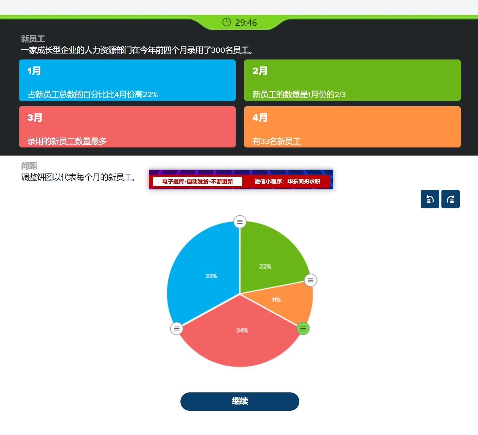This screenshot has height=435, width=478.
Task: Click the 继续 continue button
Action: (240, 402)
